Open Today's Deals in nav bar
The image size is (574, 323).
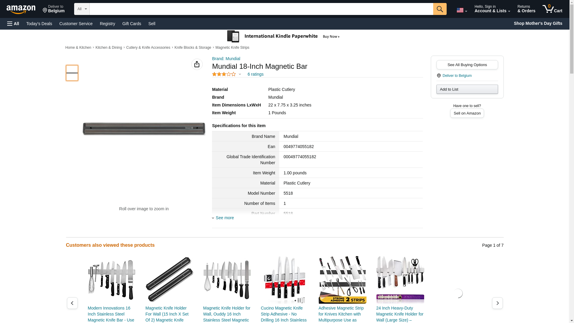(39, 24)
